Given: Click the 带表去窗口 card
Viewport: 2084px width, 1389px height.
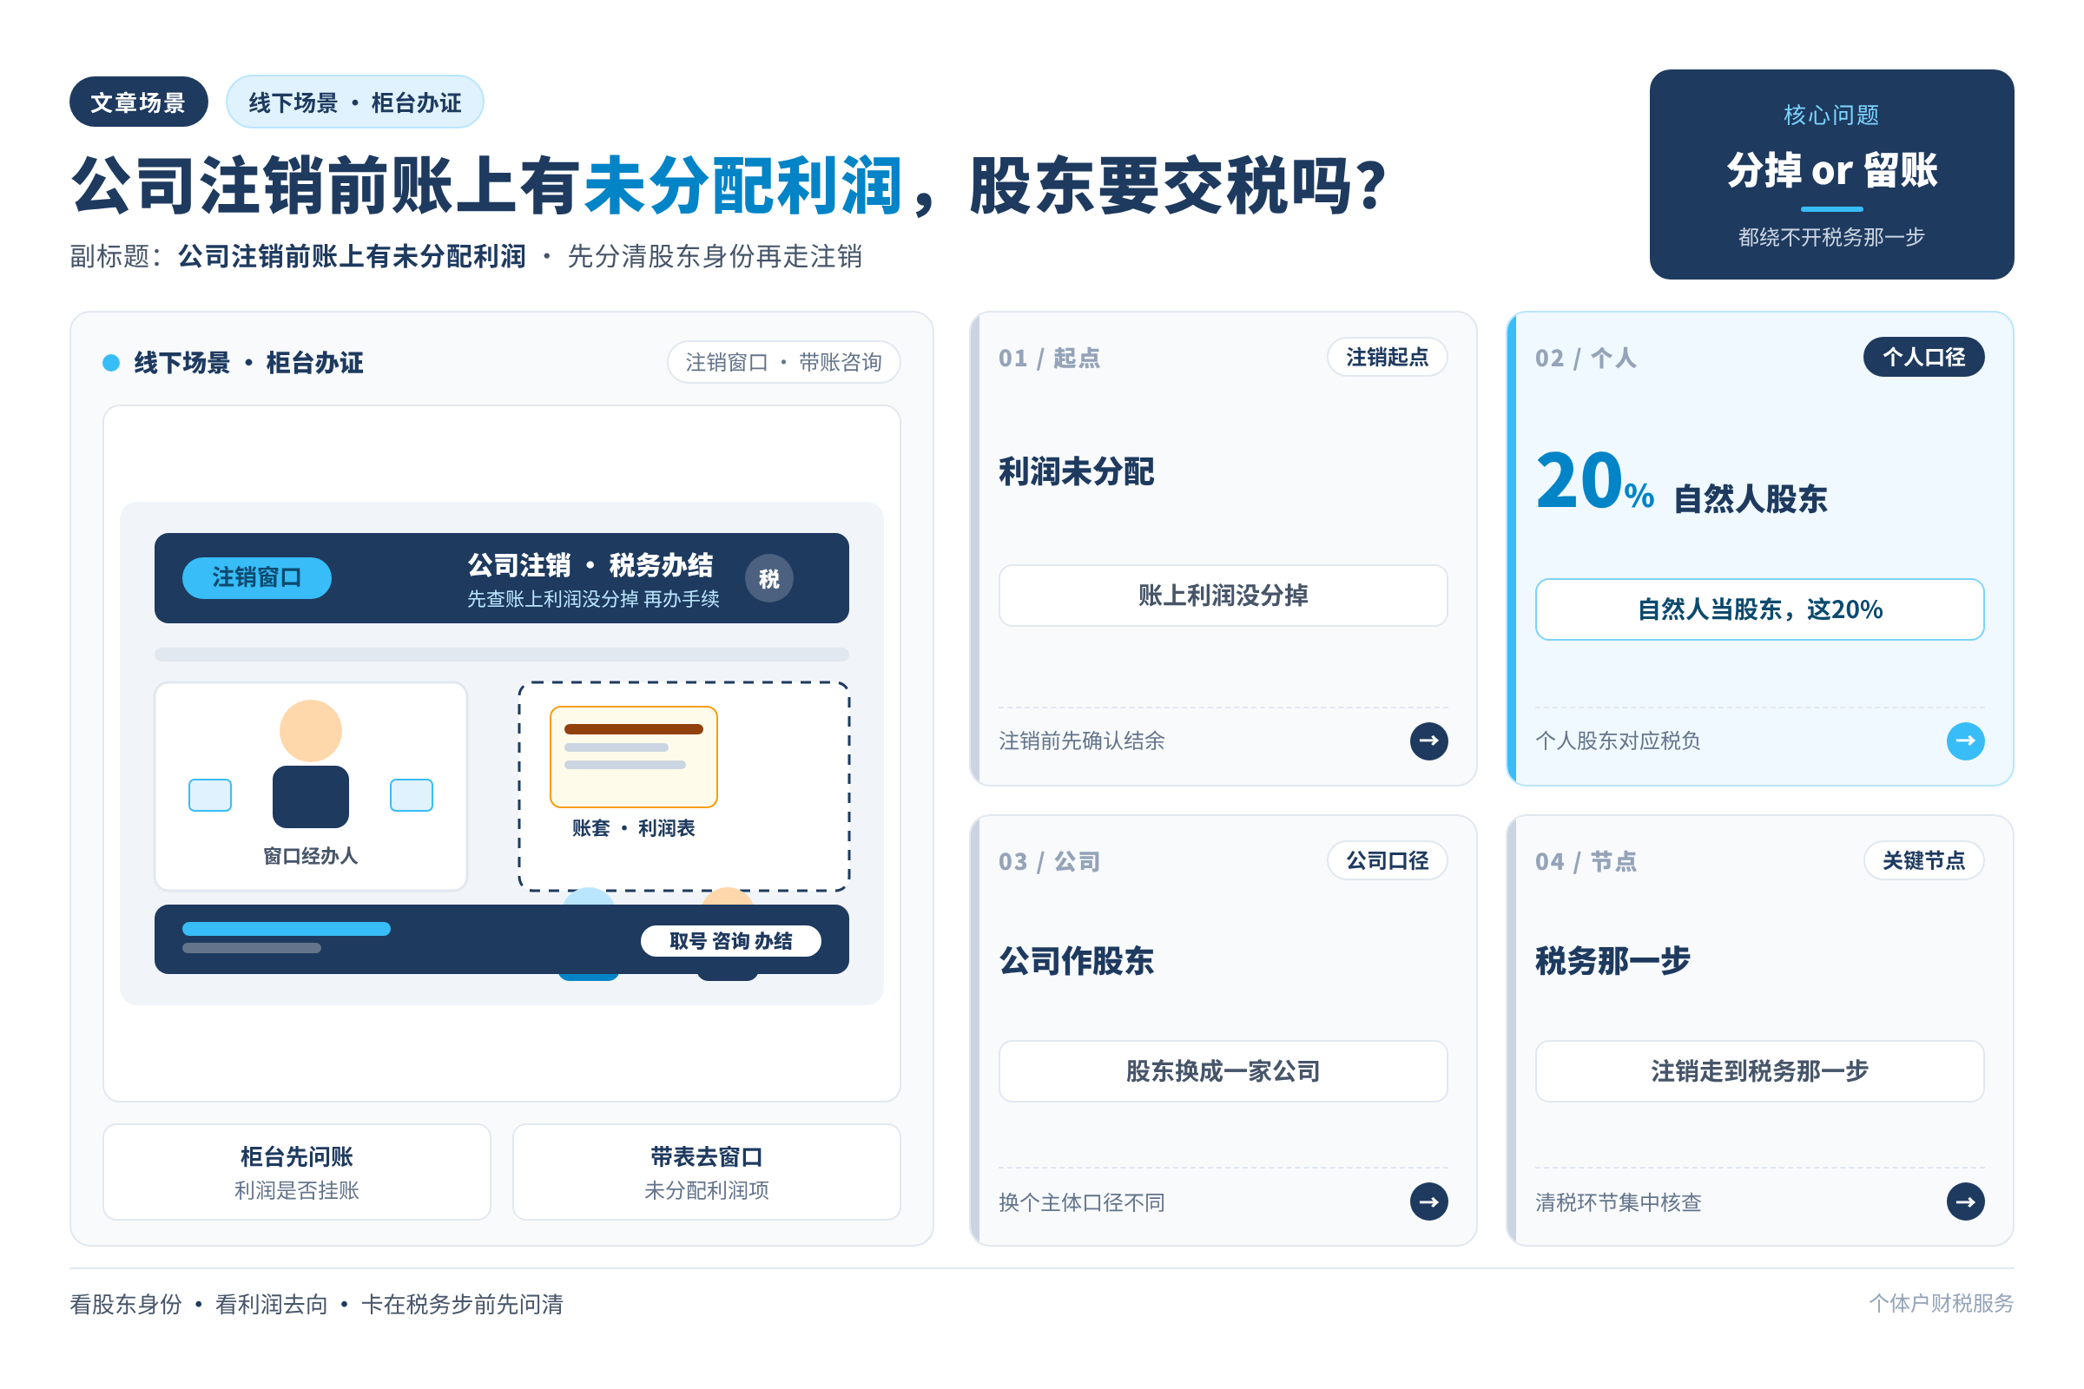Looking at the screenshot, I should pos(706,1172).
